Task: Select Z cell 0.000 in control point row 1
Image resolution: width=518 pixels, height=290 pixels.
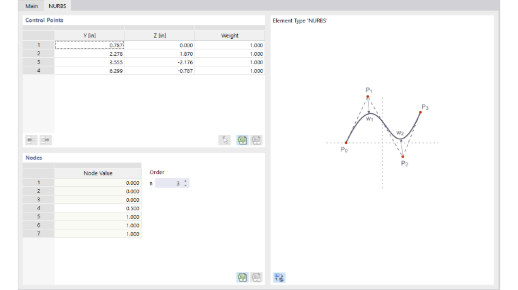Action: pos(159,45)
